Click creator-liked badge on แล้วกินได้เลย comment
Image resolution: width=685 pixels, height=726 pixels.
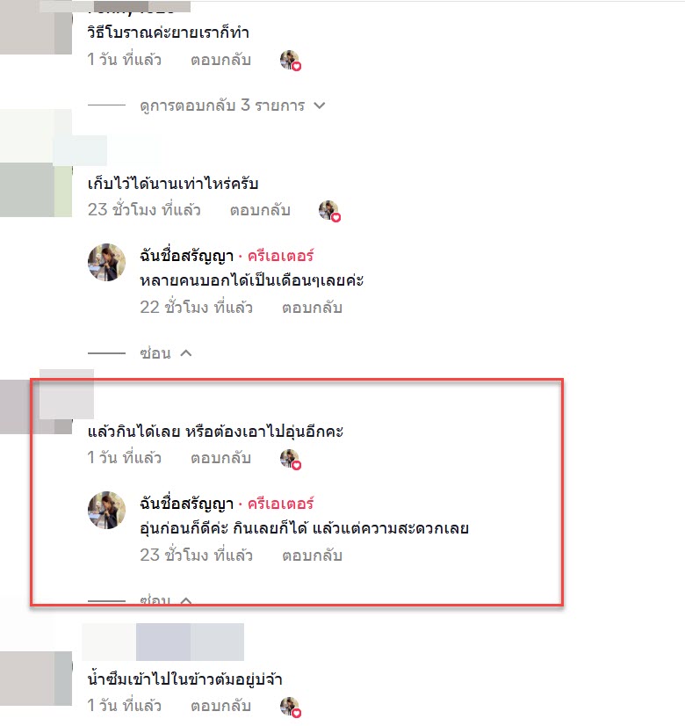(x=291, y=460)
